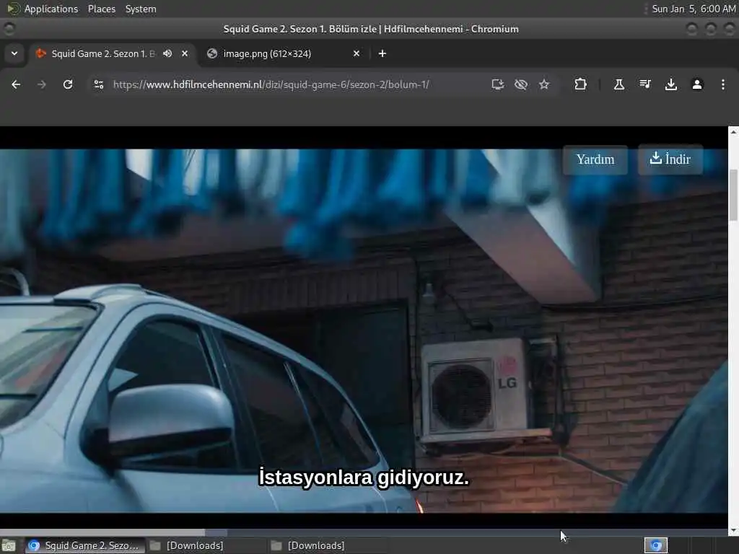The width and height of the screenshot is (739, 554).
Task: Close the Squid Game tab
Action: [185, 53]
